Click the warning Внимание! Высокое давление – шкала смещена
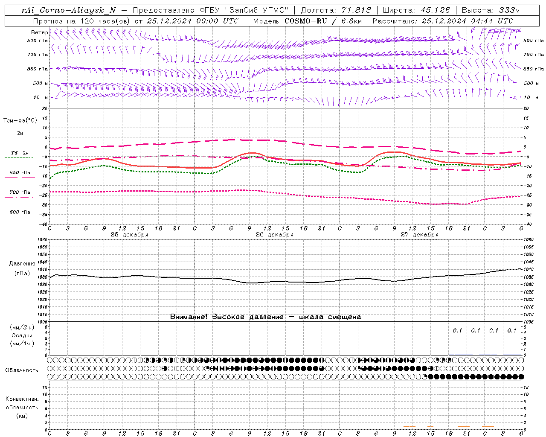 pyautogui.click(x=266, y=317)
